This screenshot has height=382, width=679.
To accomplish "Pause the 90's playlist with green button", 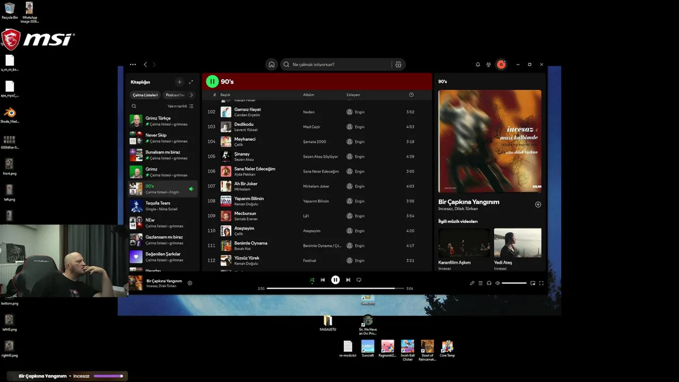I will coord(212,81).
